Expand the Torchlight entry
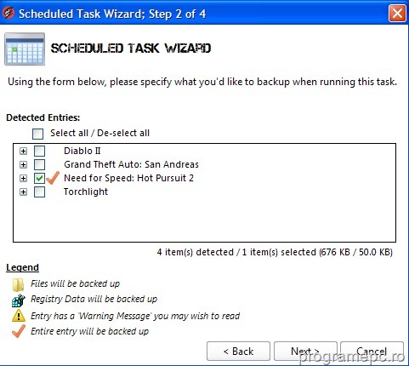409x366 pixels. coord(23,192)
